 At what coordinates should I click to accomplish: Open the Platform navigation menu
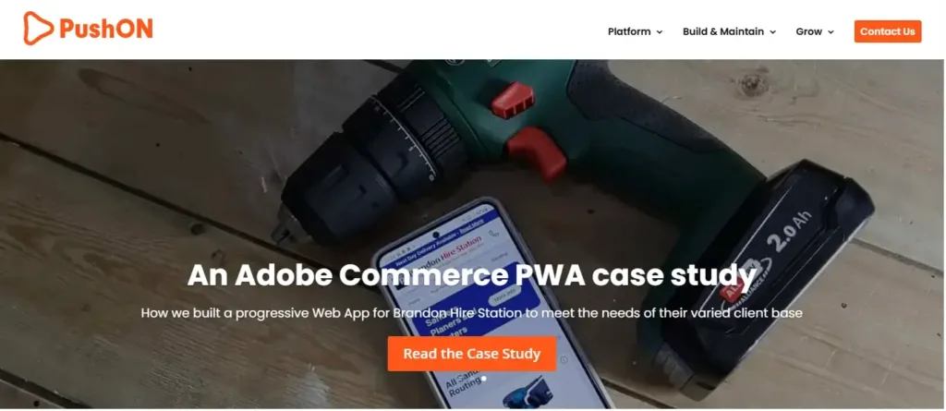629,31
